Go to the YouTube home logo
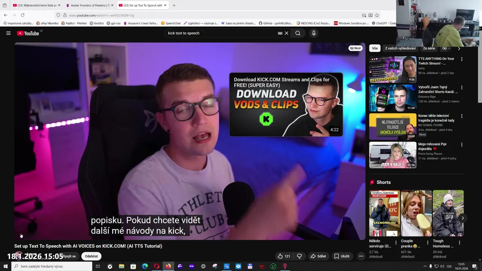Image resolution: width=482 pixels, height=271 pixels. 28,33
